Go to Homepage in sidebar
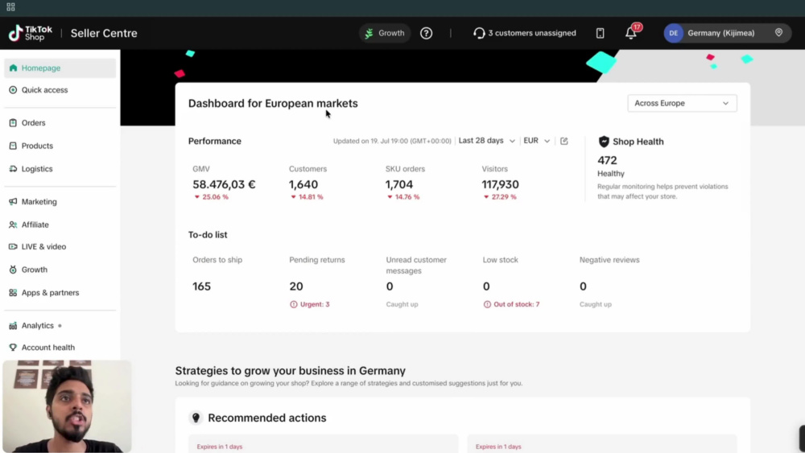Image resolution: width=805 pixels, height=453 pixels. 60,68
